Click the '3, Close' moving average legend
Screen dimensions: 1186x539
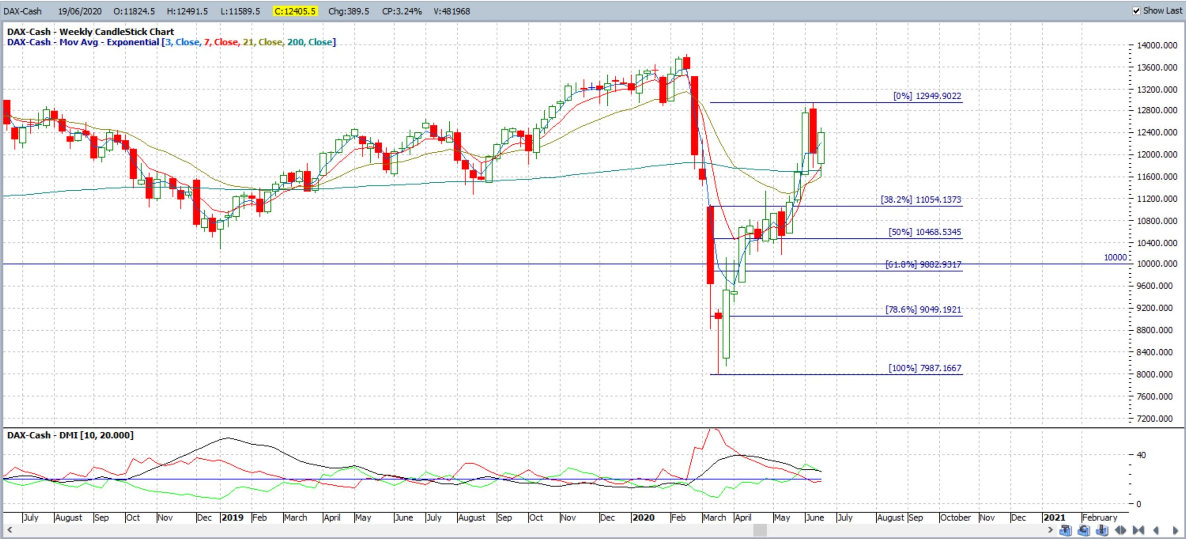coord(183,42)
